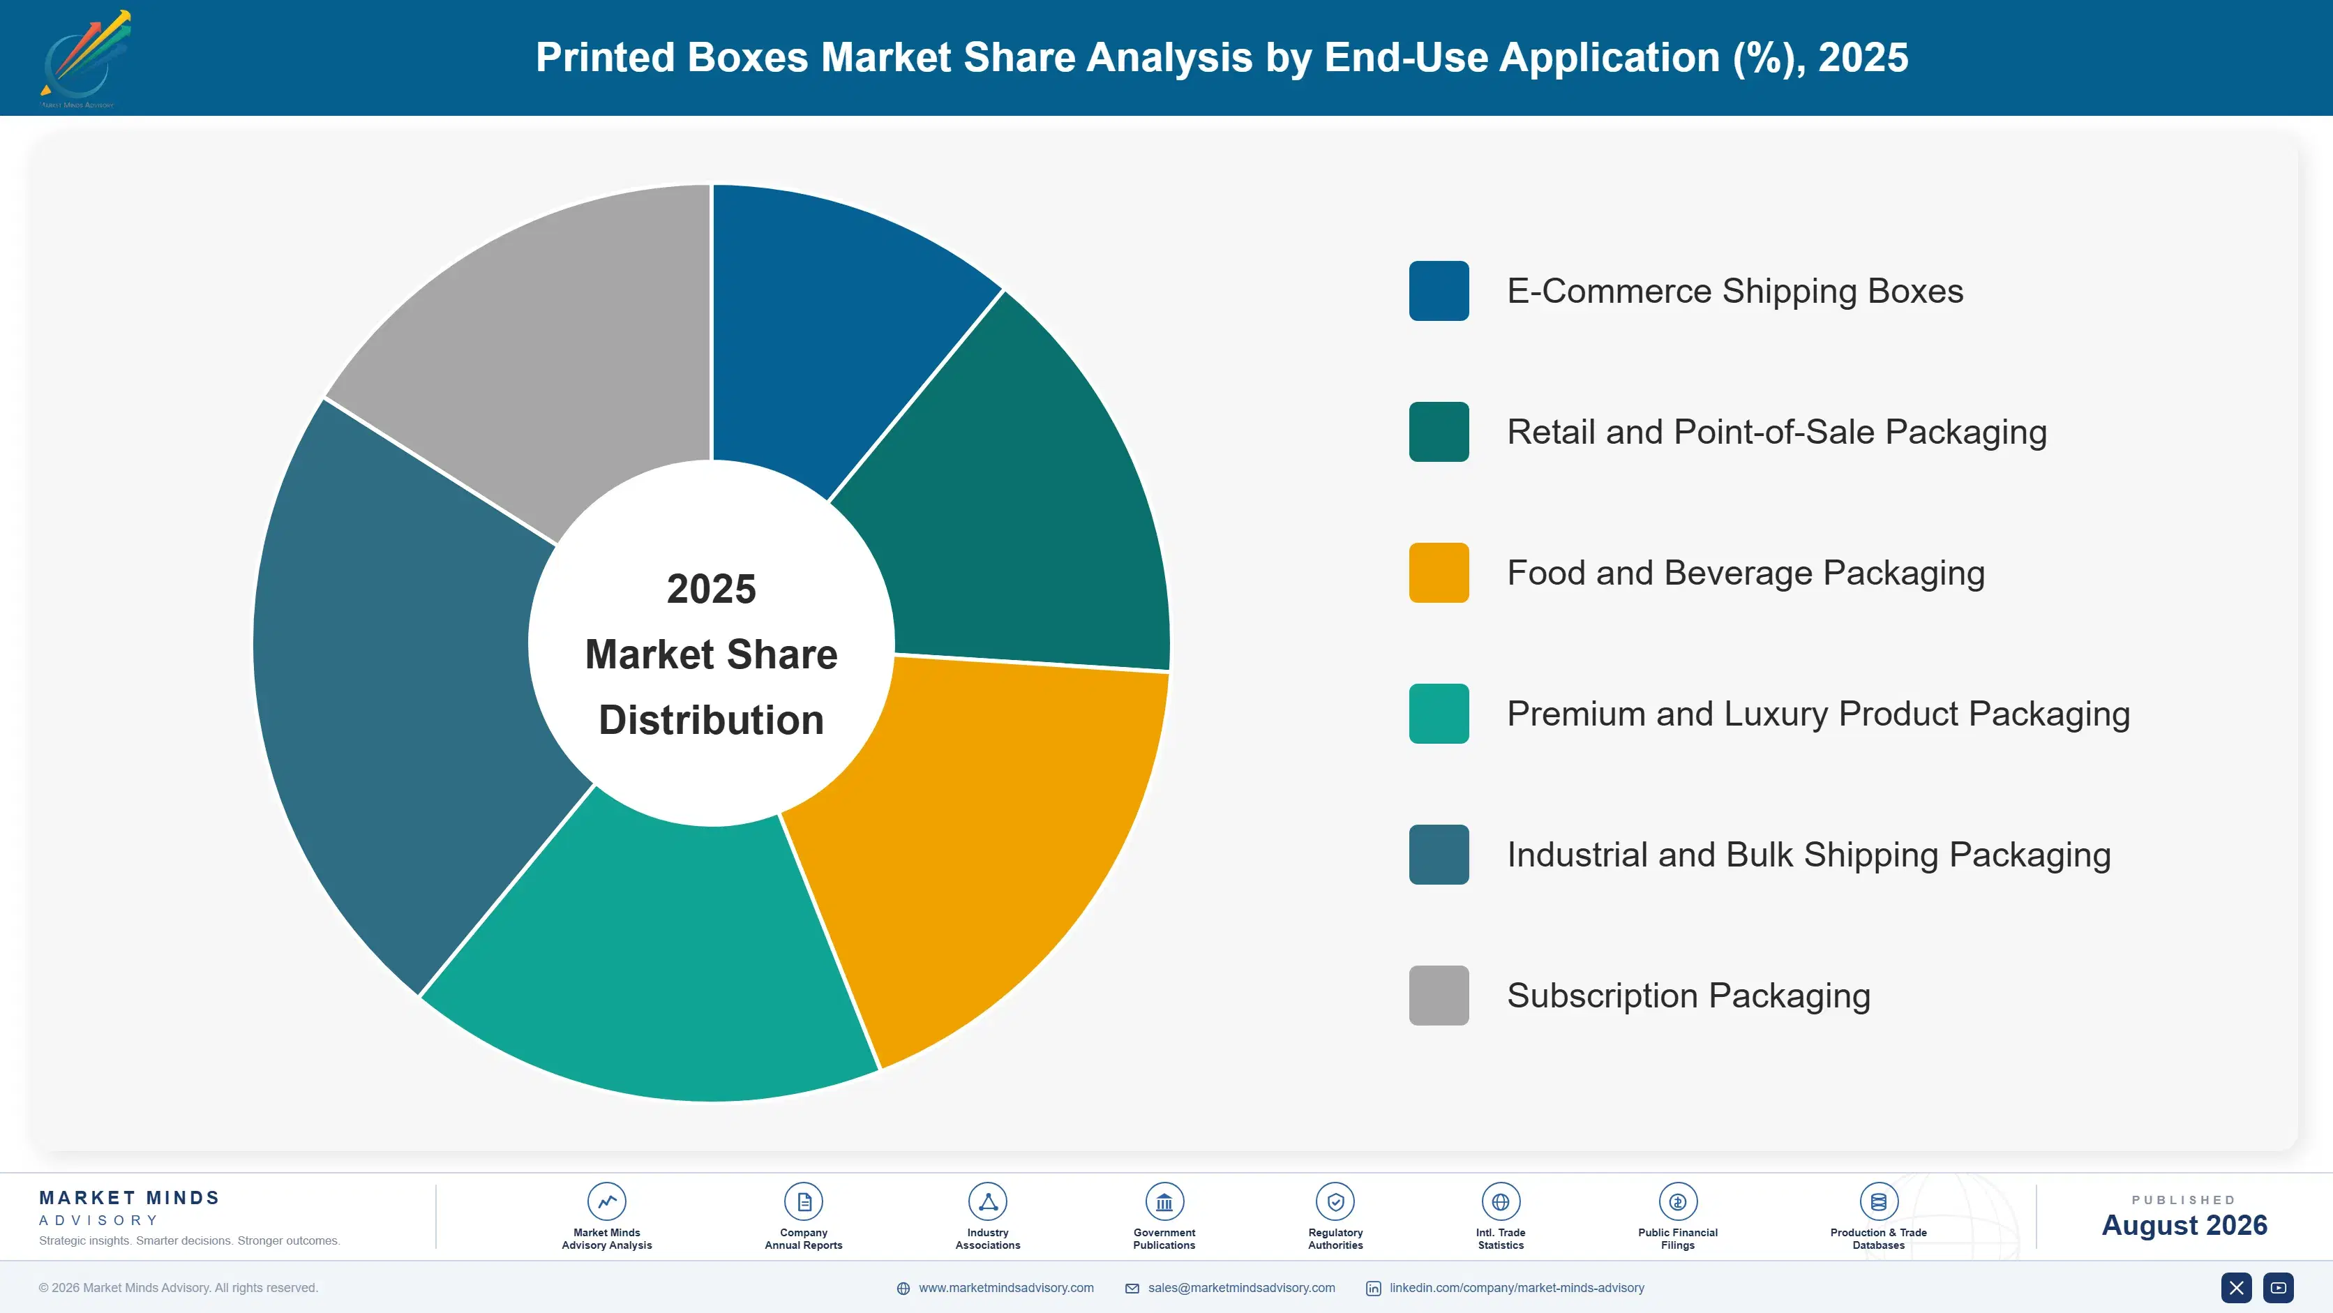Click the website globe icon in footer
The image size is (2333, 1313).
click(903, 1289)
